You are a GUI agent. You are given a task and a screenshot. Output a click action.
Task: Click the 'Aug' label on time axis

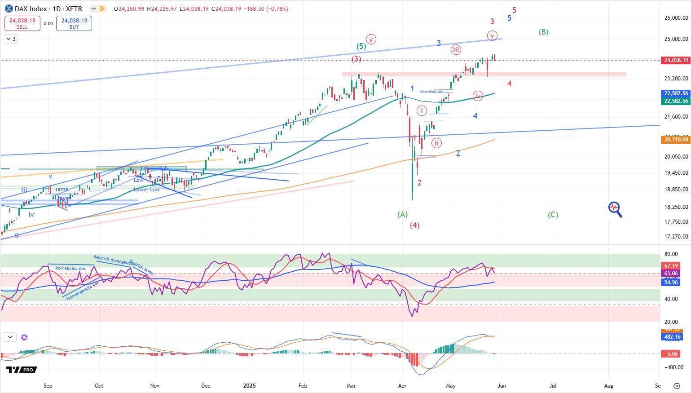pos(608,386)
